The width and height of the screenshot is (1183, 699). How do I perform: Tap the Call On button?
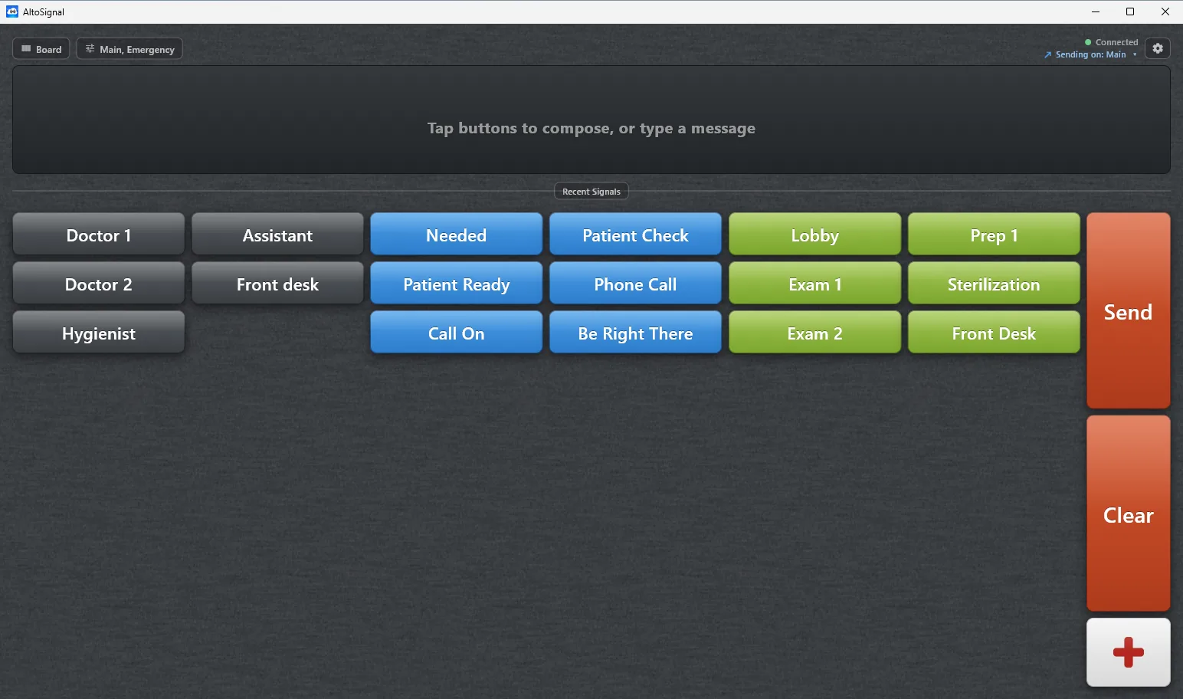point(457,333)
